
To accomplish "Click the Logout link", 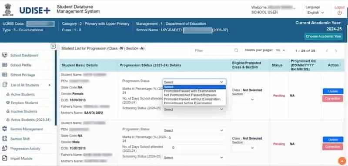I will pos(339,7).
